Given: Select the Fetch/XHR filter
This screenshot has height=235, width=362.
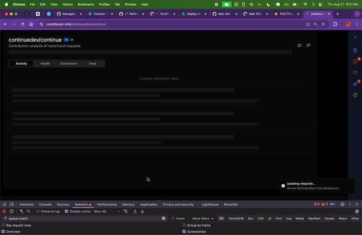Looking at the screenshot, I should click(x=236, y=218).
